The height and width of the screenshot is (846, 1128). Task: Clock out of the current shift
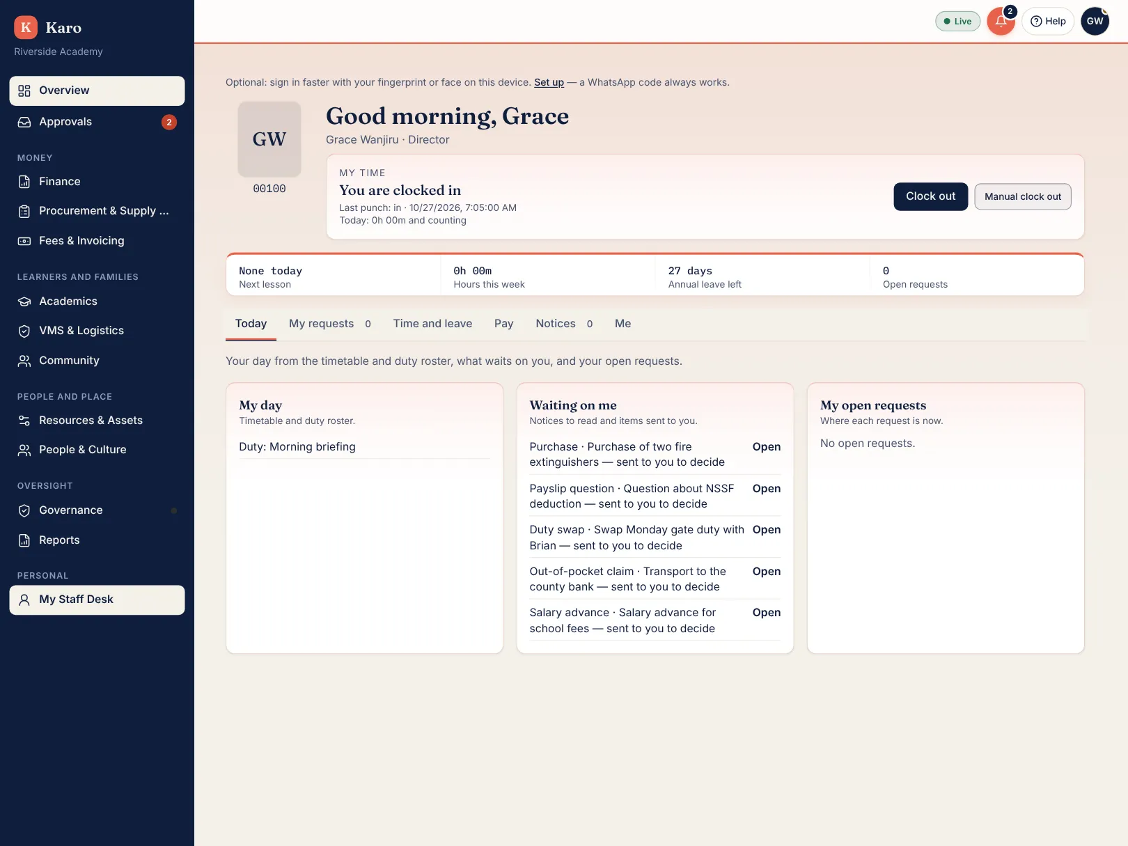[x=930, y=196]
